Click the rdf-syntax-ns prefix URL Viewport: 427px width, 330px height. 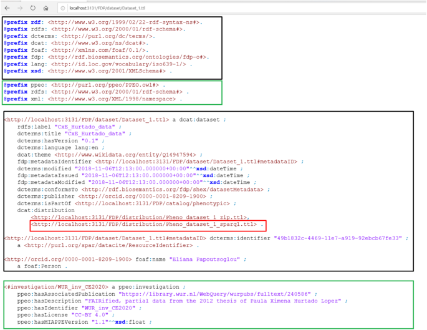(123, 22)
